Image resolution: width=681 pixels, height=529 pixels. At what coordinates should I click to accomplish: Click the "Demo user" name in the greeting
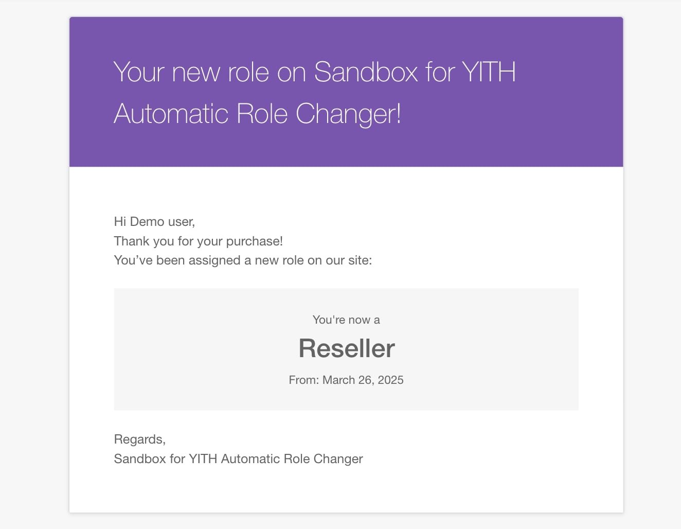click(162, 222)
